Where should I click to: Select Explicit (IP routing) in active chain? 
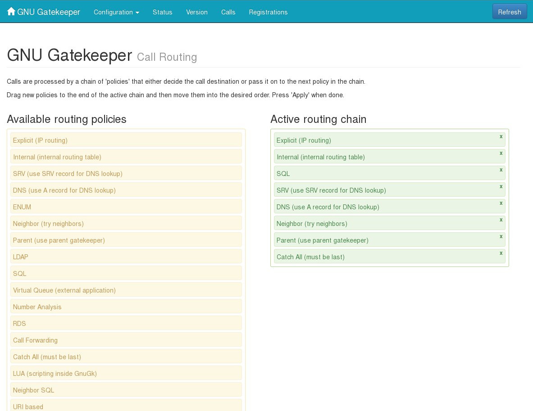[390, 140]
